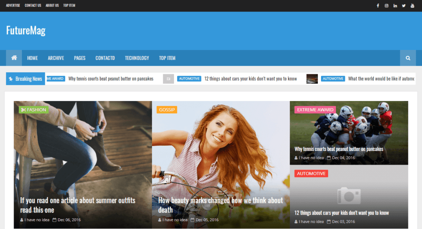Click the Breaking News star icon

tap(11, 79)
